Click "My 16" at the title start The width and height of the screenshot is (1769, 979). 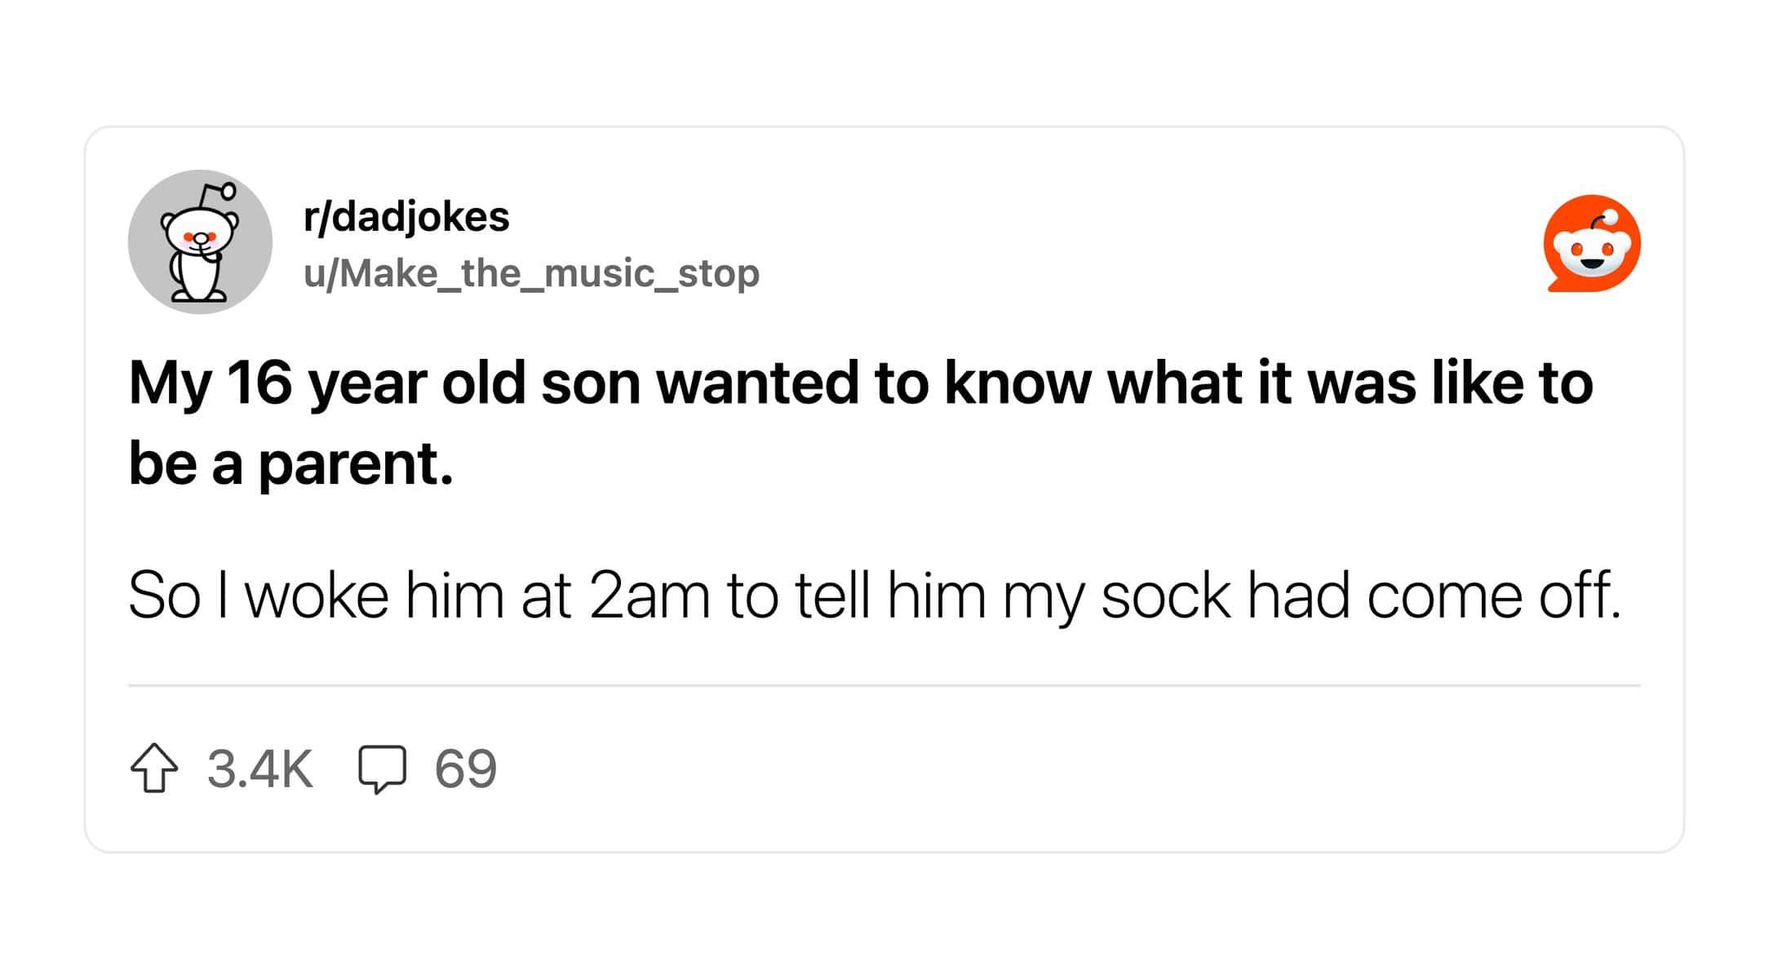211,383
